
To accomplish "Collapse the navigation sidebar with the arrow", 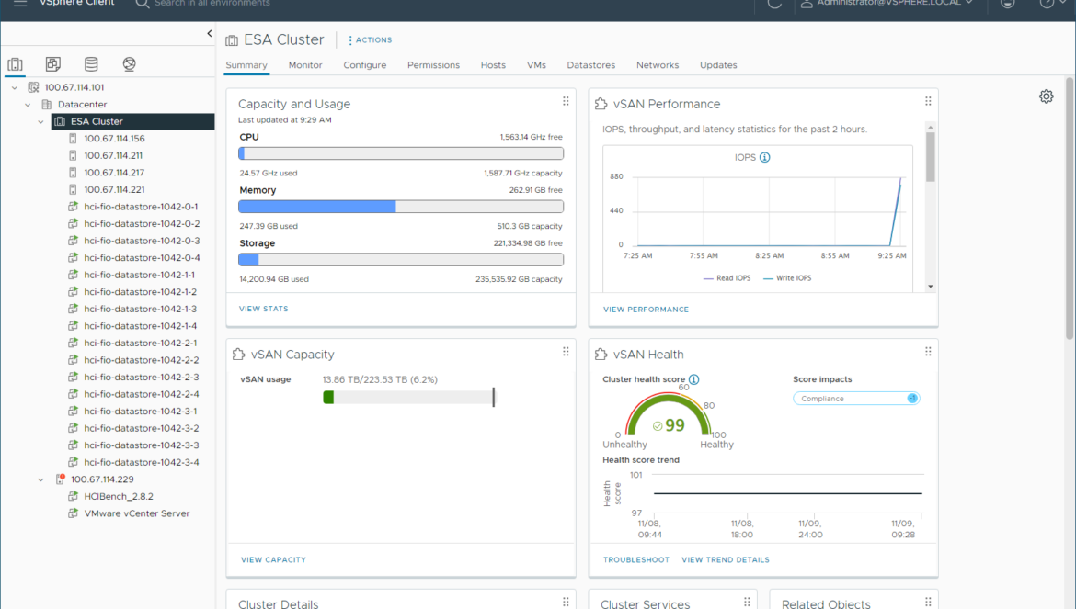I will point(210,34).
